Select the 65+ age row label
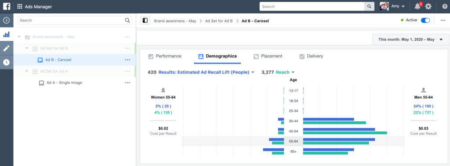Screen dimensions: 450x166 pos(294,152)
